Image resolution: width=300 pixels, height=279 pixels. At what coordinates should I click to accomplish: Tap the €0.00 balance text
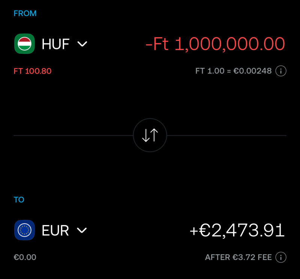[x=25, y=257]
